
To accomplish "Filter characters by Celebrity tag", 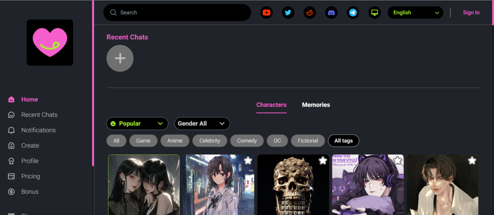I will point(210,140).
